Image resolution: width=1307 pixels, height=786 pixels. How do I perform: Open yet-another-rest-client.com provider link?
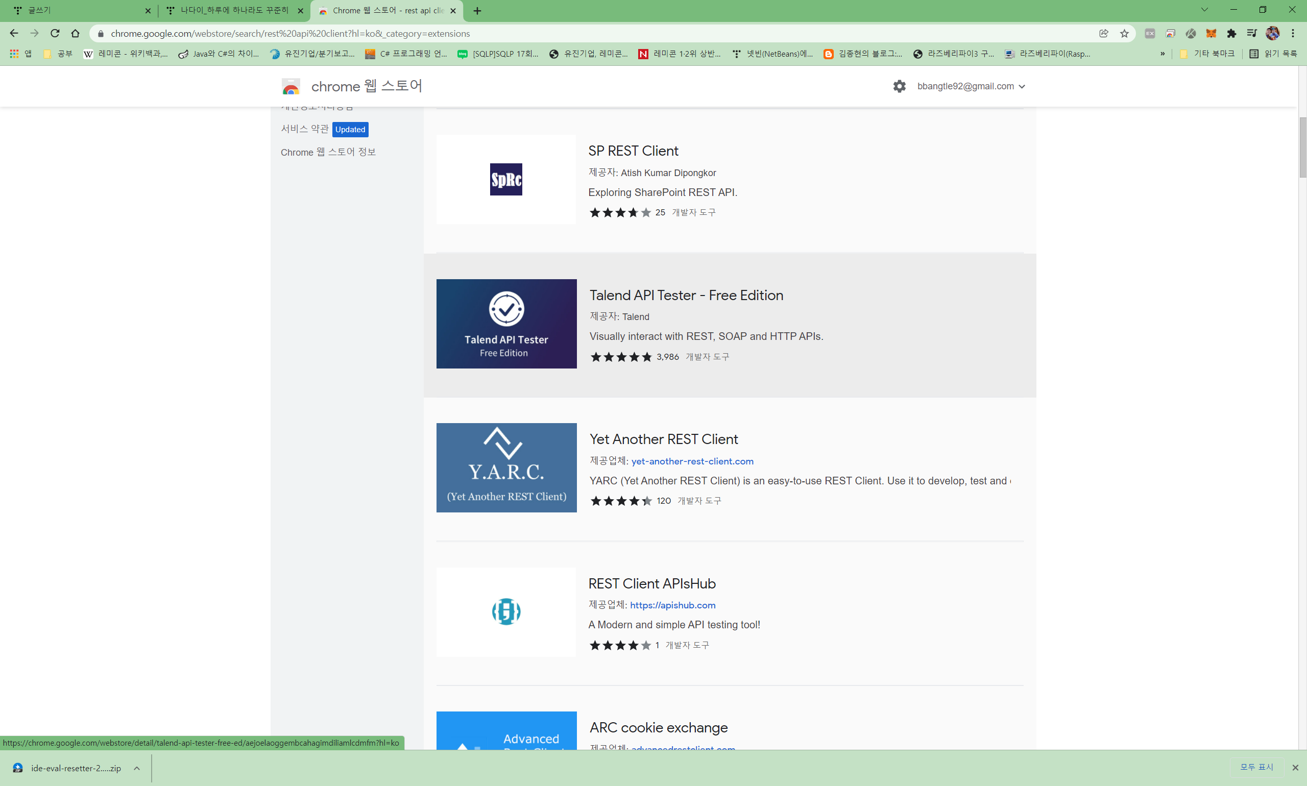pos(692,461)
